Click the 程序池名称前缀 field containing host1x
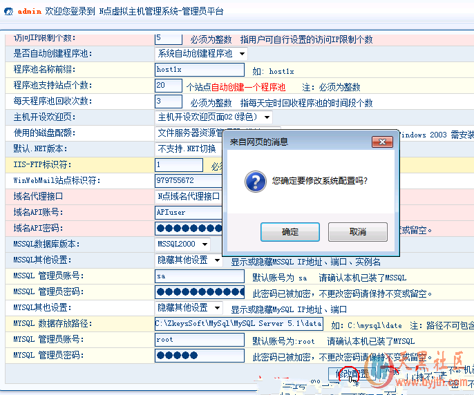The width and height of the screenshot is (474, 395). pyautogui.click(x=200, y=70)
